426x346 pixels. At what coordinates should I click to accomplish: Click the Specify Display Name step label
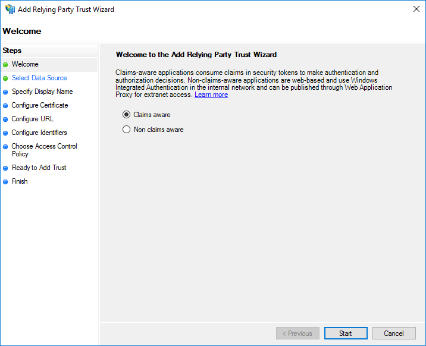coord(42,92)
